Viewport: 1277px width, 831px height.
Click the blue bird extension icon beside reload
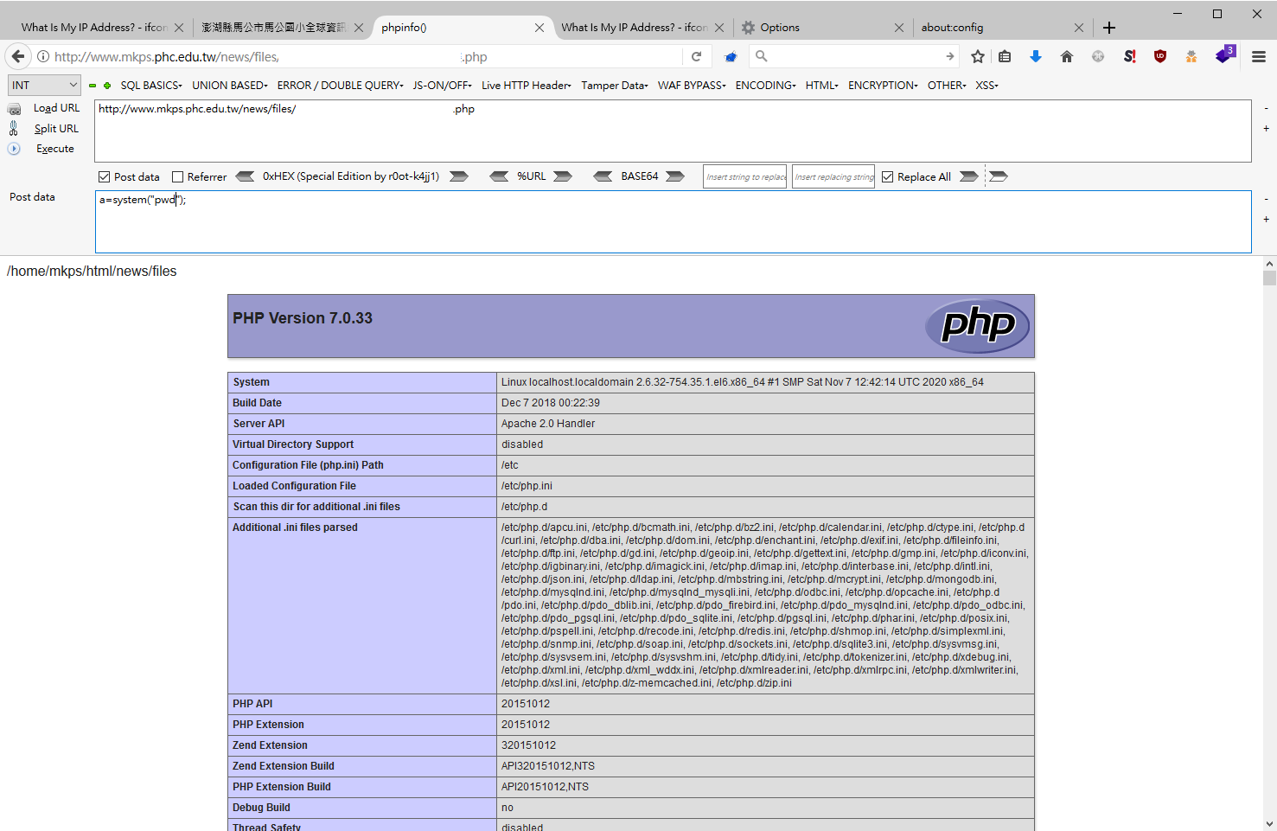point(731,57)
